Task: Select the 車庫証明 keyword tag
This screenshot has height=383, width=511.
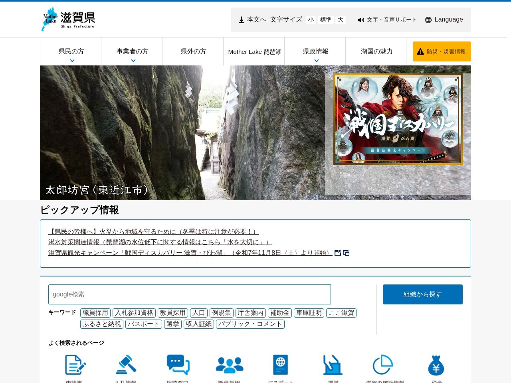Action: 309,313
